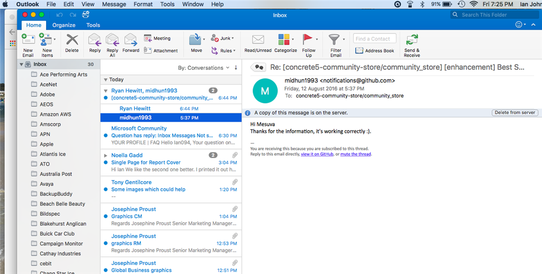Open the Rules dropdown arrow

[x=234, y=50]
